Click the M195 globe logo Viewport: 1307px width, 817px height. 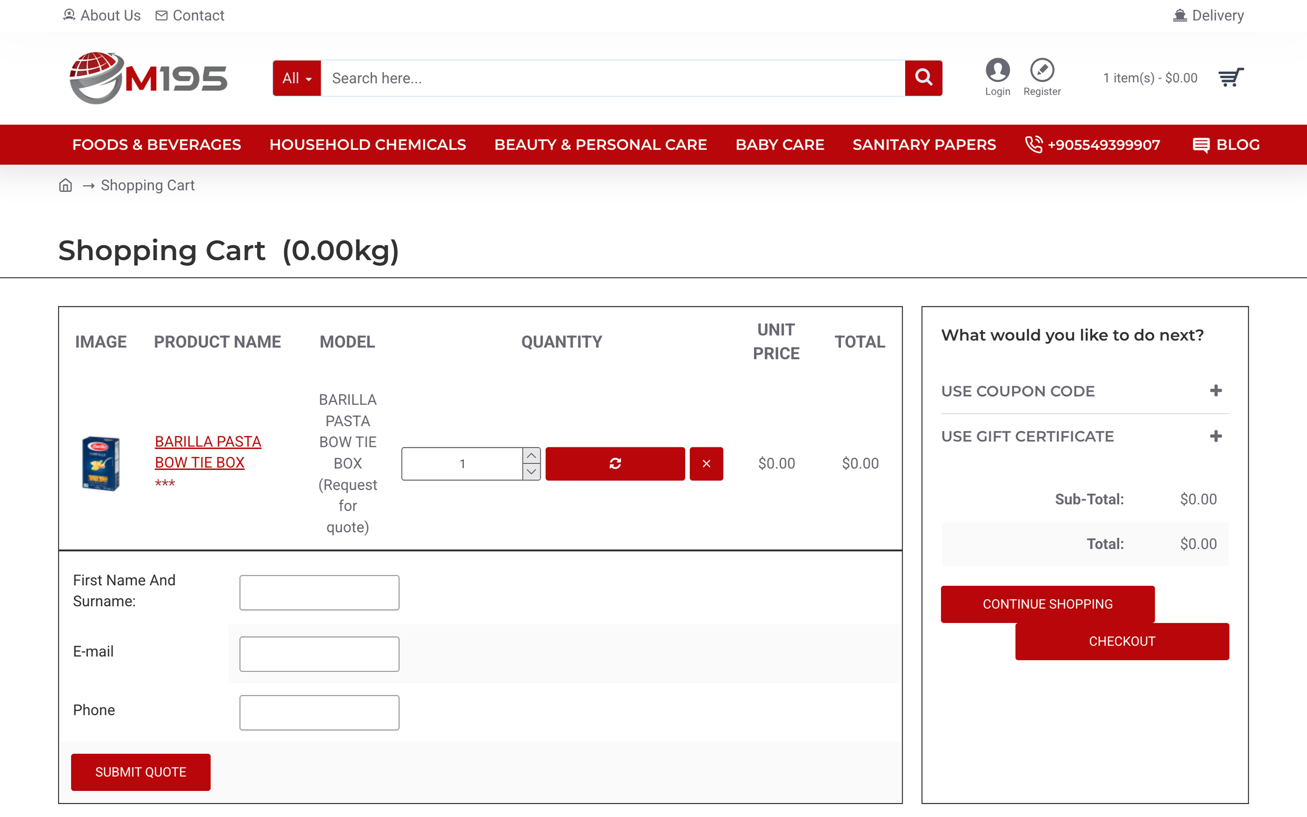(x=149, y=78)
